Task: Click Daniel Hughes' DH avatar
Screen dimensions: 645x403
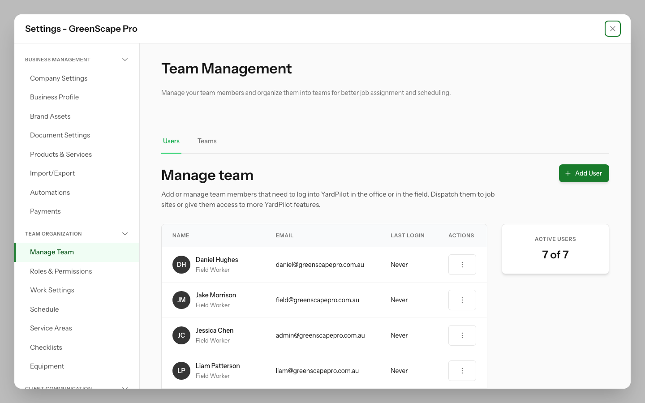Action: pyautogui.click(x=181, y=264)
